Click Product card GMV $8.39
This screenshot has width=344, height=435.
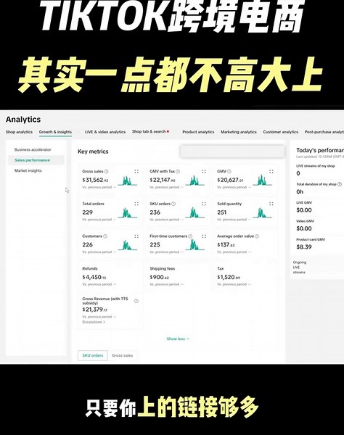[x=304, y=247]
